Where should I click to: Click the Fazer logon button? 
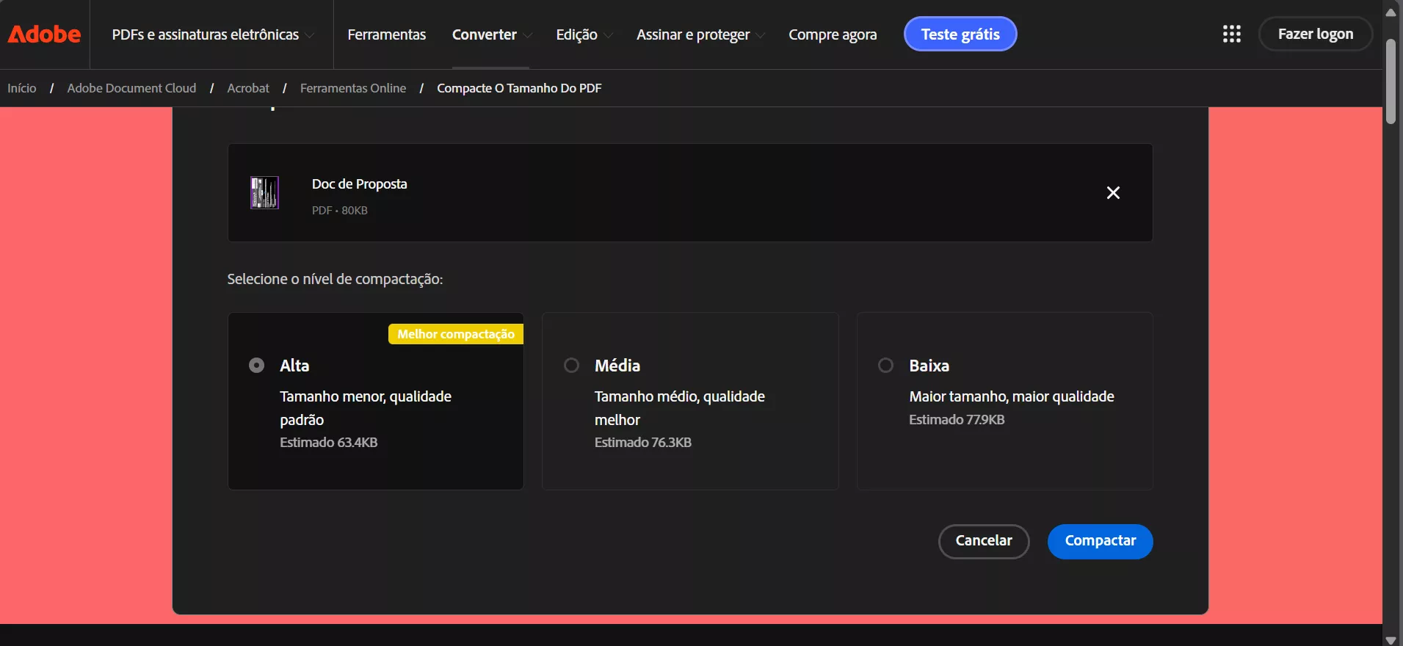click(x=1315, y=34)
